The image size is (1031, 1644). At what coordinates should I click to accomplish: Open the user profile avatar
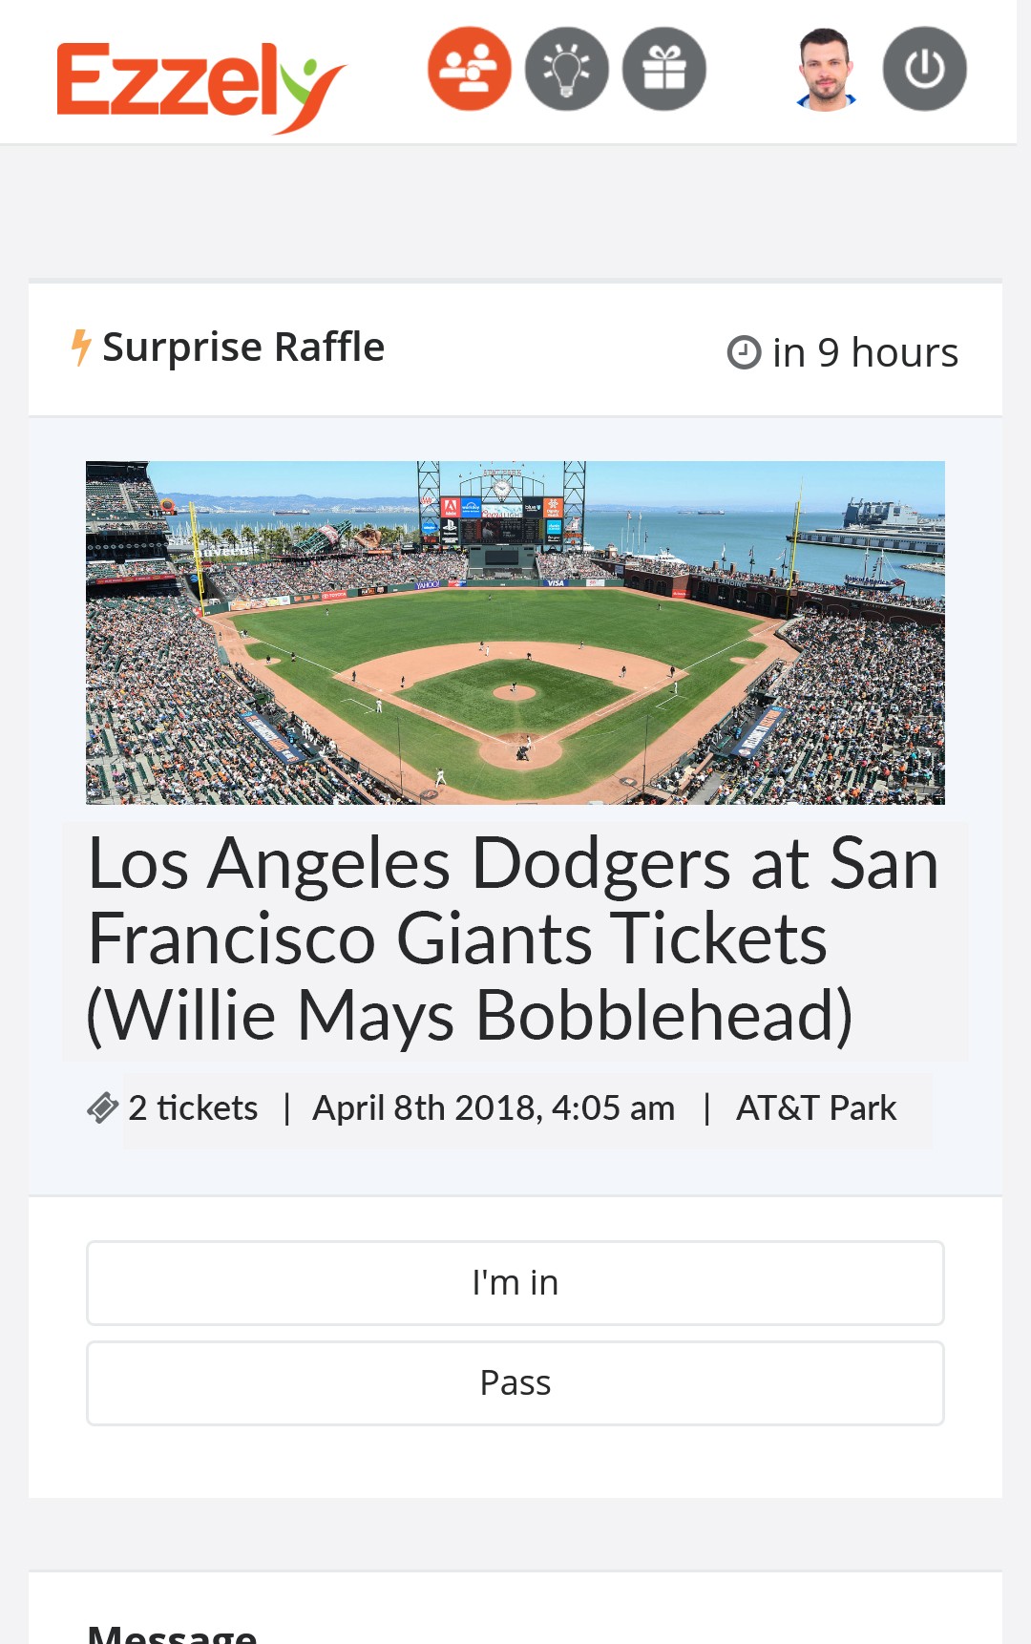coord(826,69)
